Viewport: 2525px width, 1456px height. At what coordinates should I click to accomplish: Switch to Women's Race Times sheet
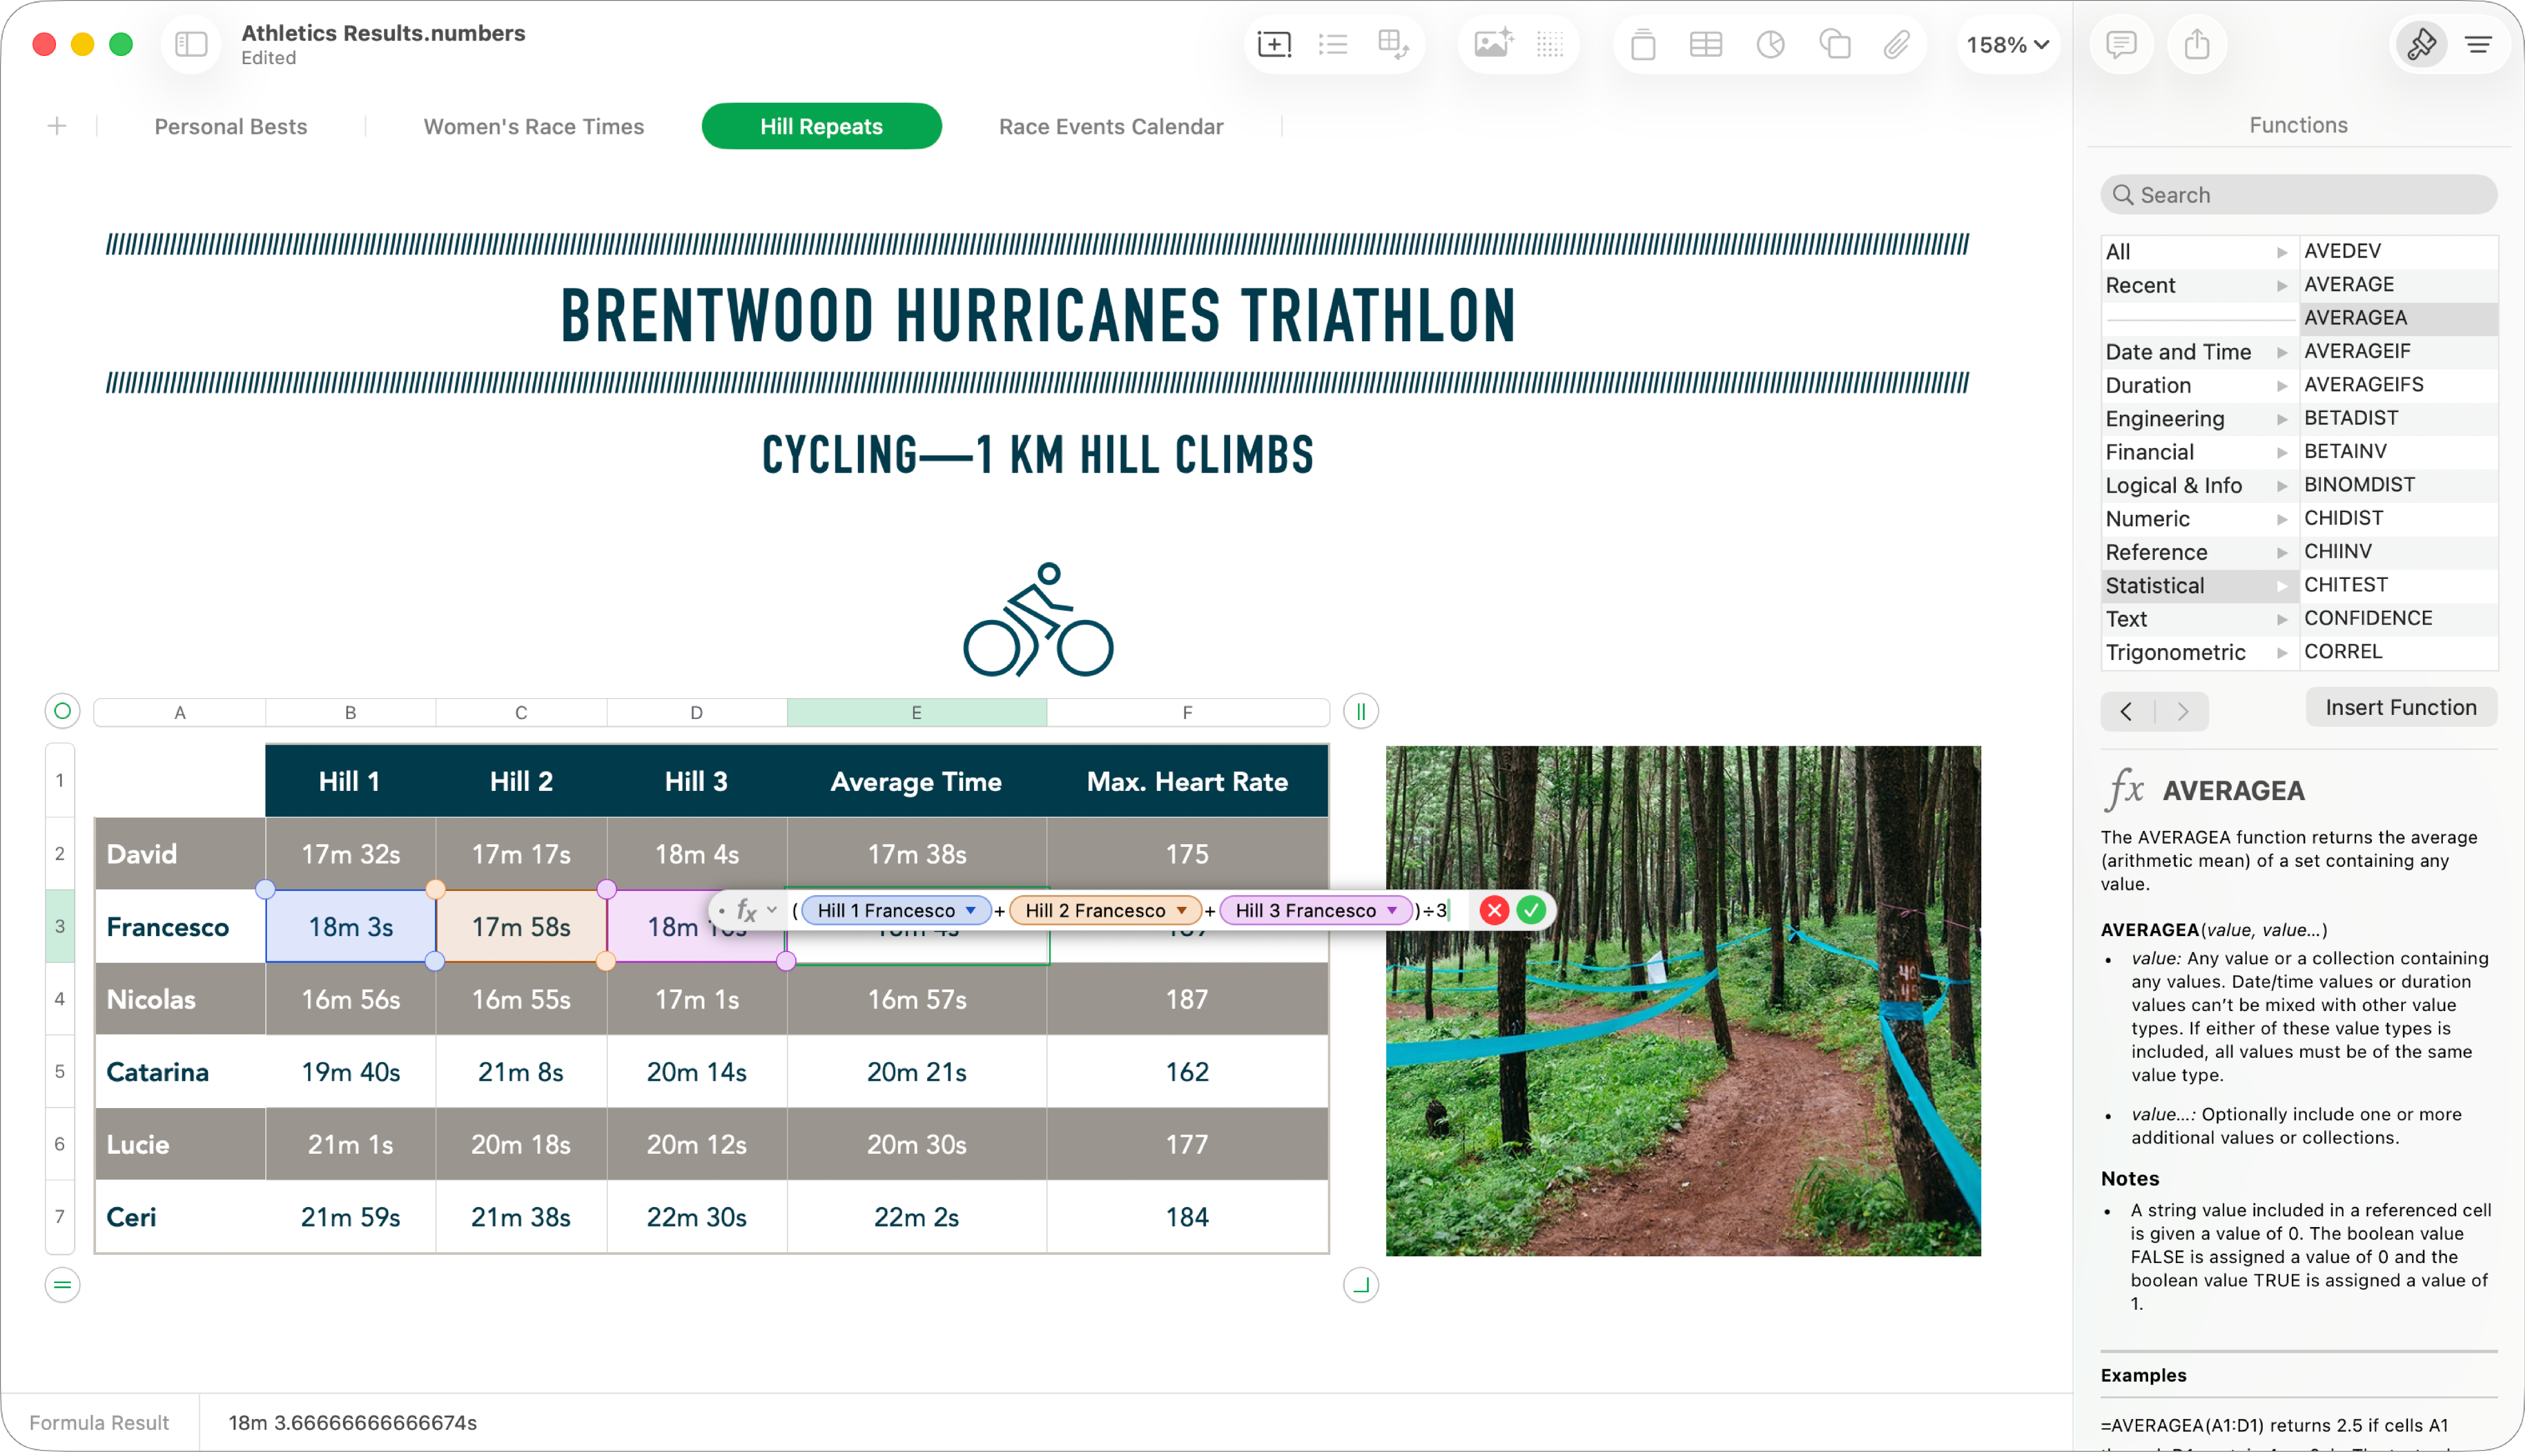(x=533, y=127)
